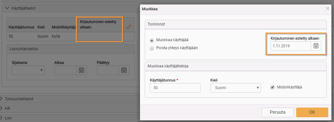
Task: Open calendar for Kirjautuminen estetty alkaen date
Action: tap(316, 46)
